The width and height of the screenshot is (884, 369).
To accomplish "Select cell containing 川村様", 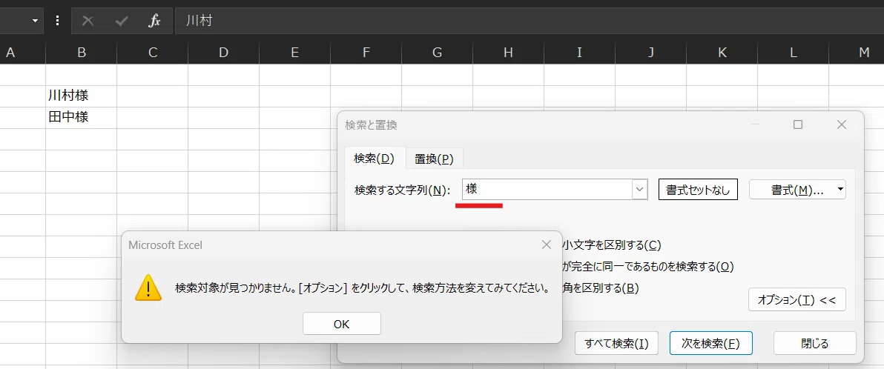I will [x=81, y=96].
